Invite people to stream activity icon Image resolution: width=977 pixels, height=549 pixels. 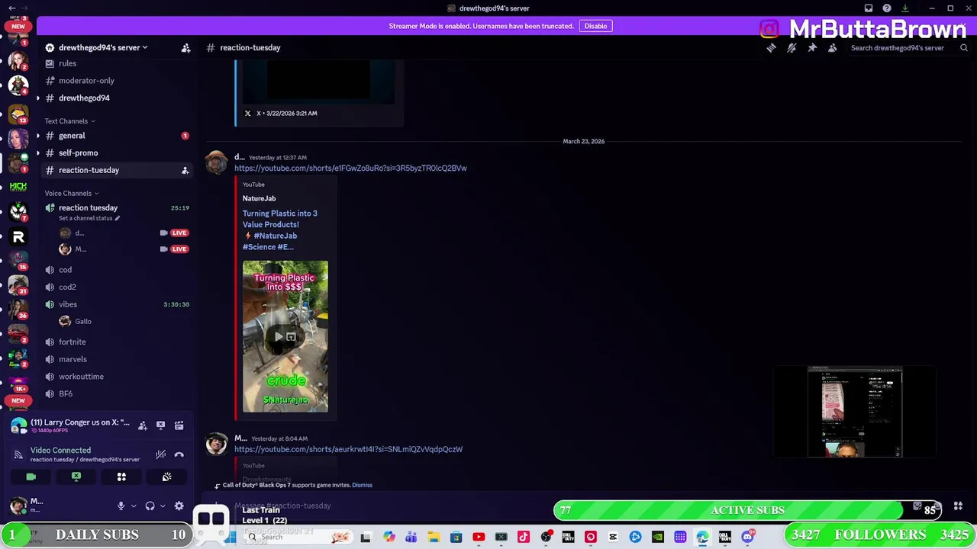142,425
